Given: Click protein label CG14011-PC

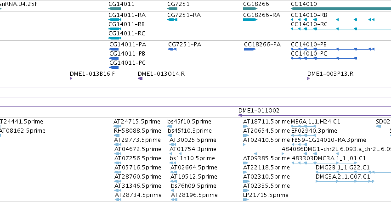Looking at the screenshot, I should tap(127, 63).
